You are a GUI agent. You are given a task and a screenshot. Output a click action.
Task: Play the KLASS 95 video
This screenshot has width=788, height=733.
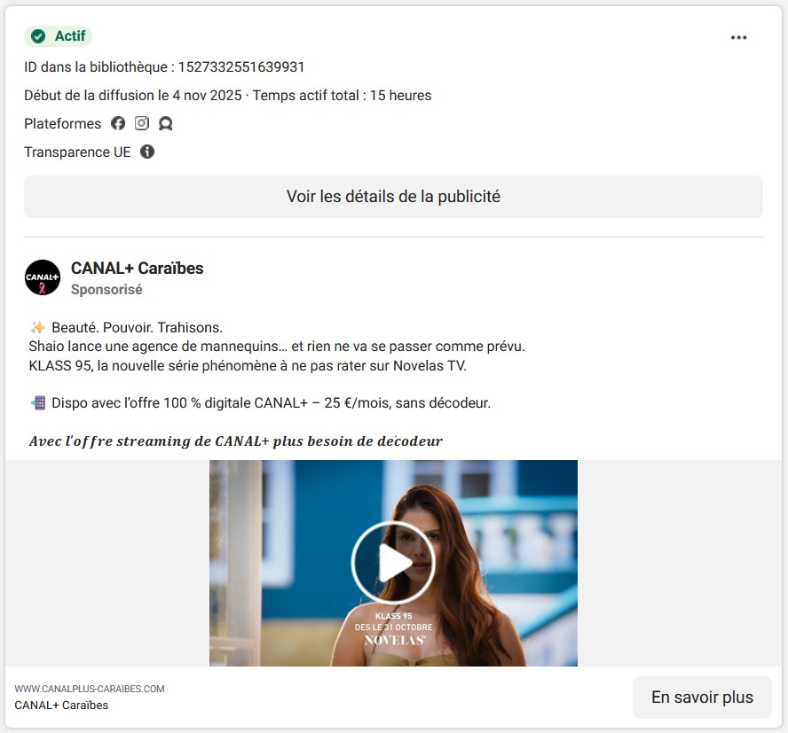click(x=393, y=562)
